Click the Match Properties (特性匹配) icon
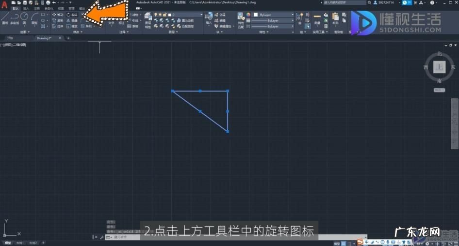The height and width of the screenshot is (246, 459). tap(241, 18)
